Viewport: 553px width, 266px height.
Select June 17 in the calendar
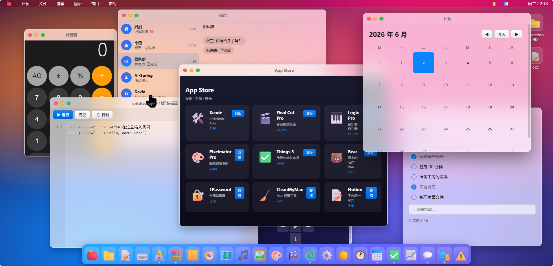coord(446,107)
